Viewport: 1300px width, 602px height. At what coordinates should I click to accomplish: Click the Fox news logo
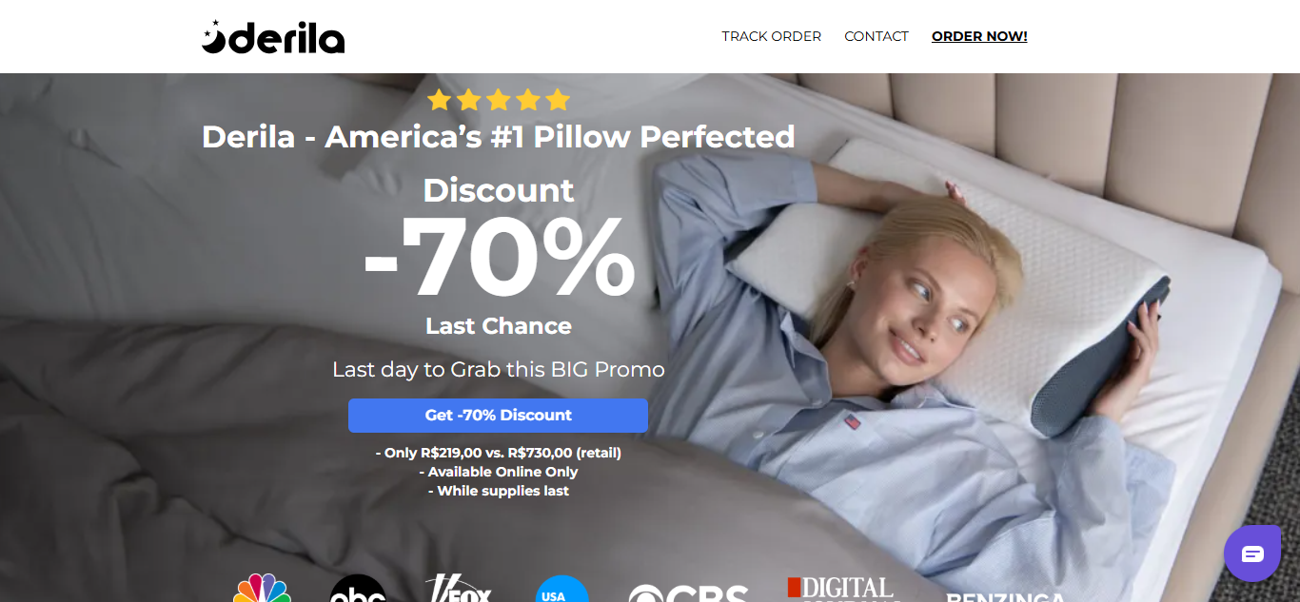click(x=459, y=588)
